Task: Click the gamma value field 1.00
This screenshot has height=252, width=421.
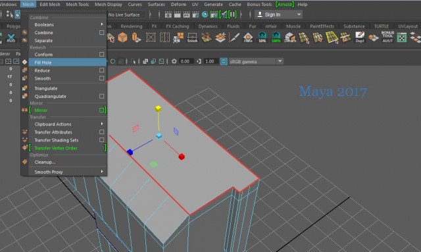Action: (210, 62)
